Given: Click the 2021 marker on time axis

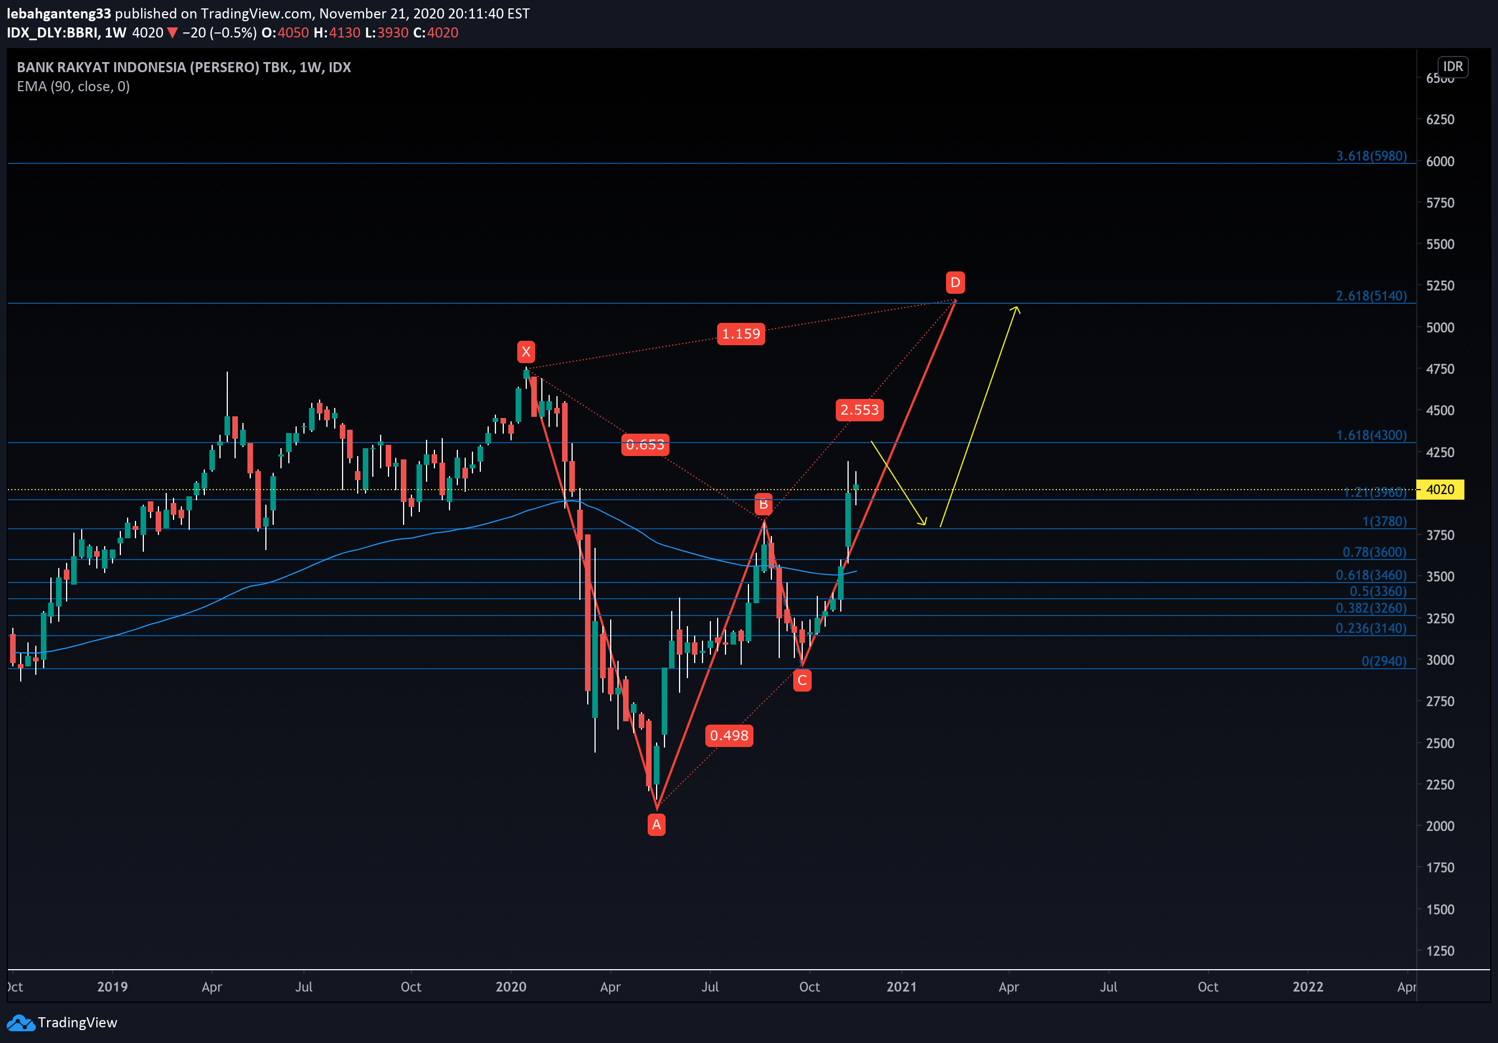Looking at the screenshot, I should (x=901, y=987).
